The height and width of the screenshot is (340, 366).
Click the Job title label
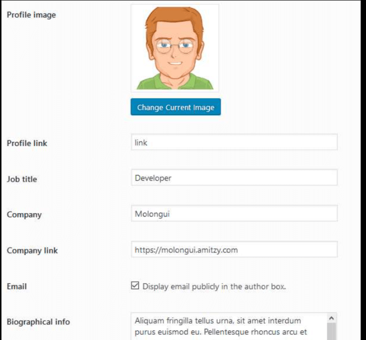(x=22, y=179)
